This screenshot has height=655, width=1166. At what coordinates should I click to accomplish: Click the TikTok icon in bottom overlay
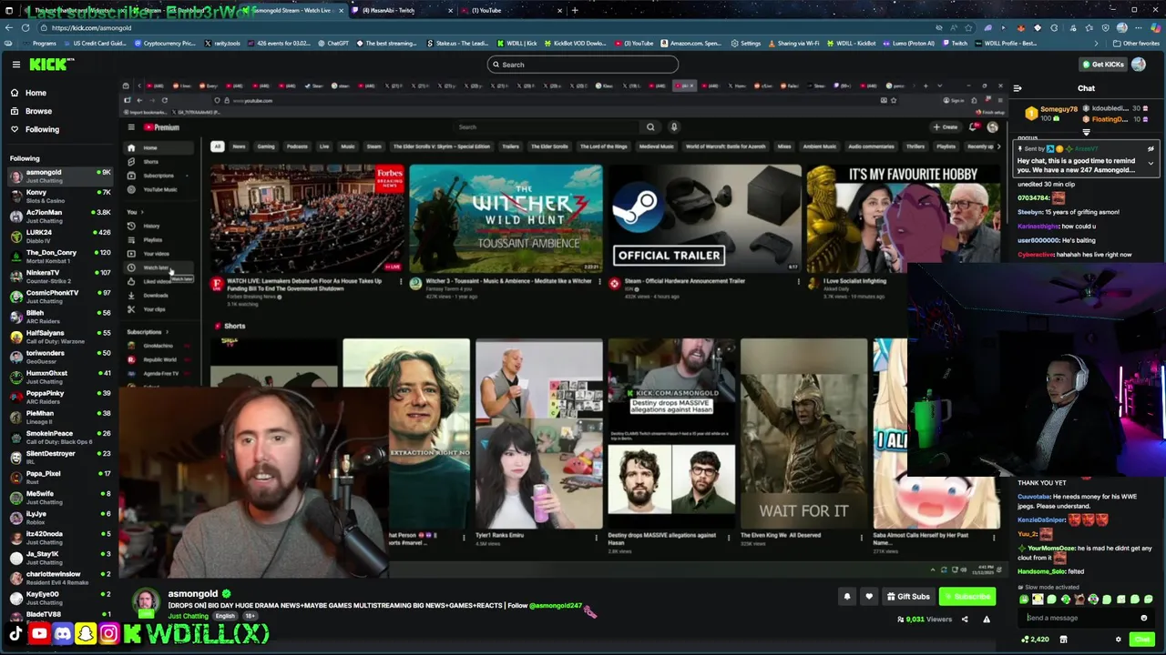tap(15, 634)
